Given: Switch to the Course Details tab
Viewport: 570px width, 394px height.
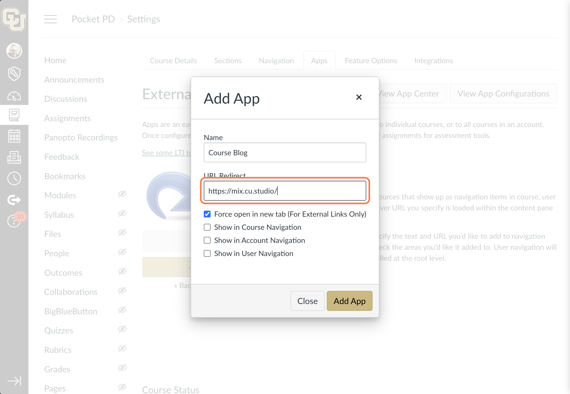Looking at the screenshot, I should (173, 61).
